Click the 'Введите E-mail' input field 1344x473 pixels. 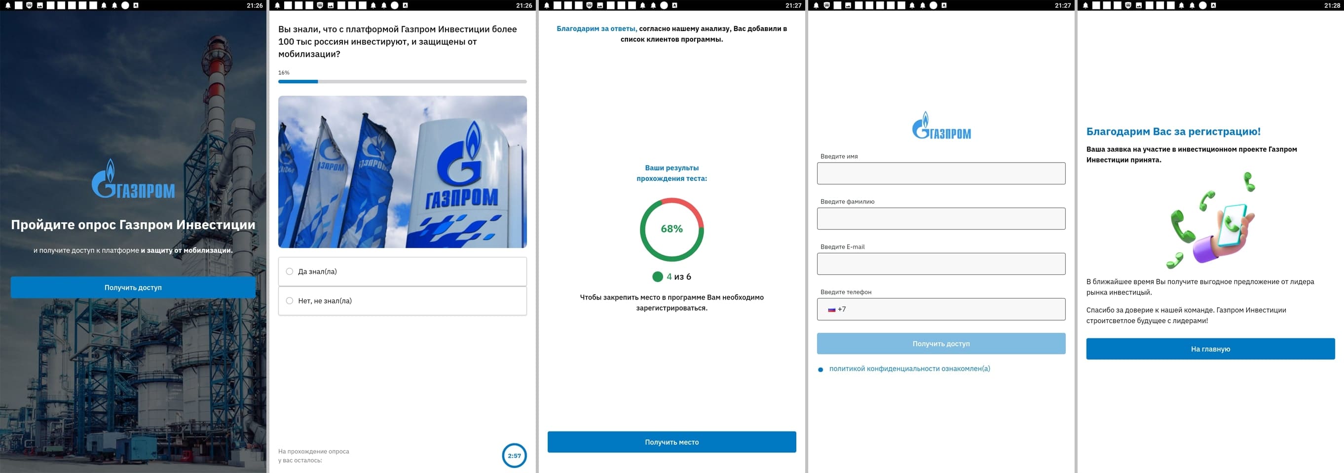[x=941, y=264]
